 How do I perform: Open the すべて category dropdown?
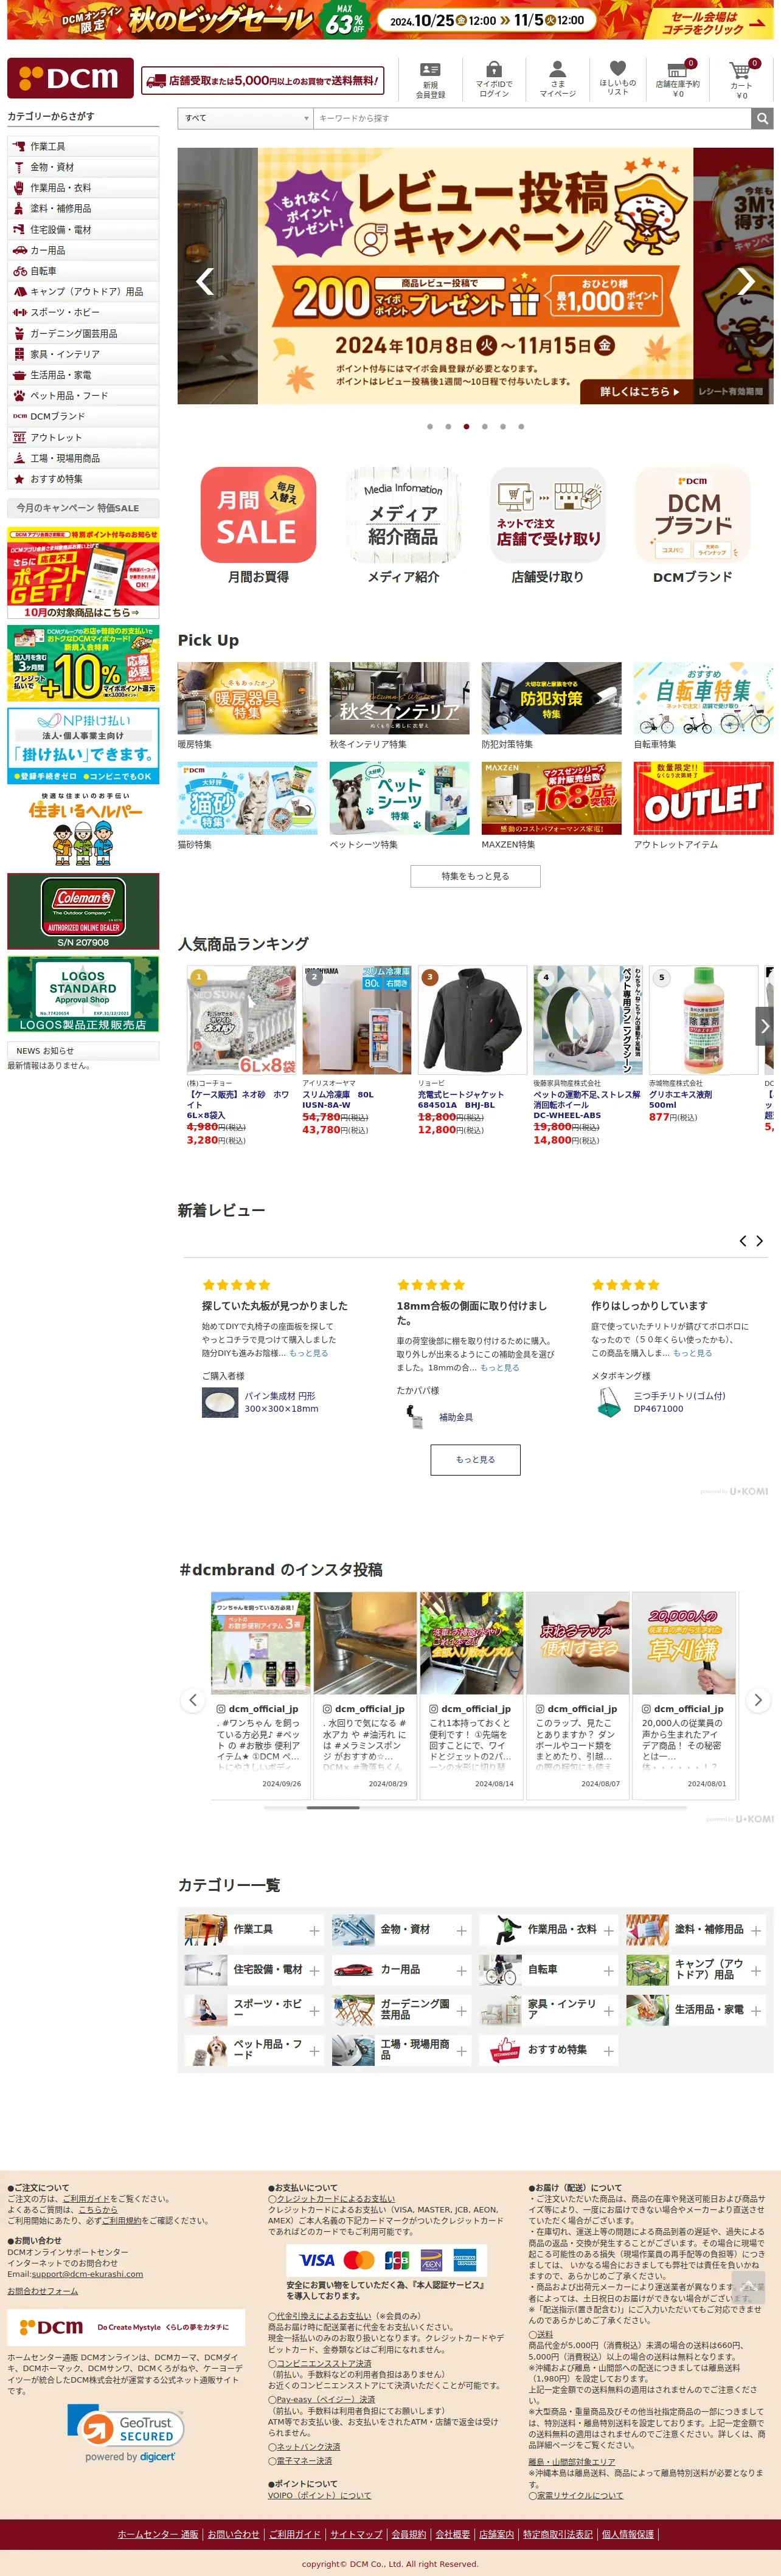pos(246,118)
